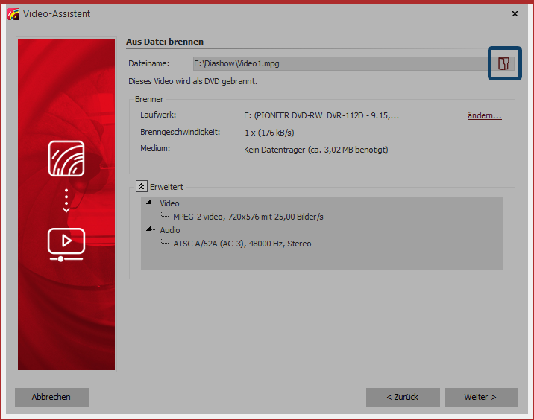The width and height of the screenshot is (534, 420).
Task: Click the PIONEER DVD-RW drive text
Action: (321, 116)
